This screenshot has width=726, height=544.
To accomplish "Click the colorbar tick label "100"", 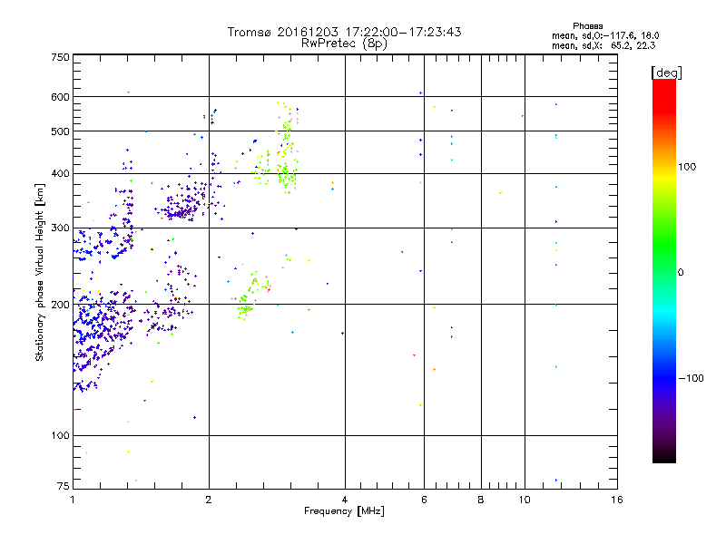I will [687, 167].
